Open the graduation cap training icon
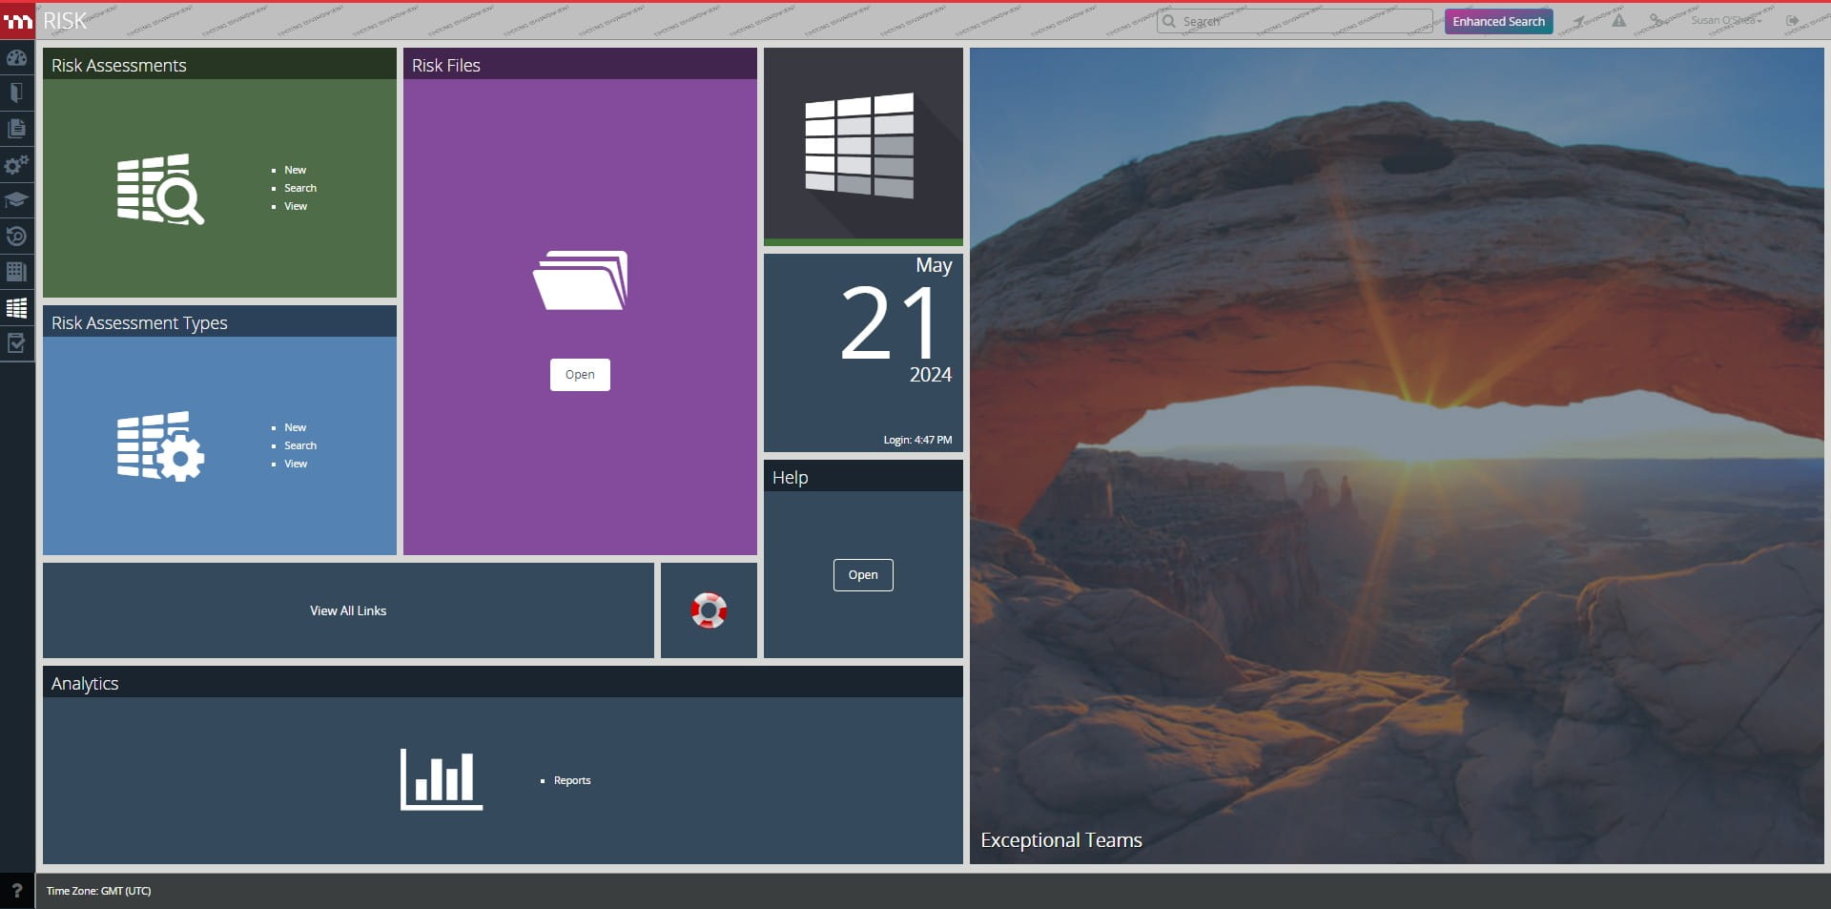Viewport: 1831px width, 909px height. [x=16, y=200]
